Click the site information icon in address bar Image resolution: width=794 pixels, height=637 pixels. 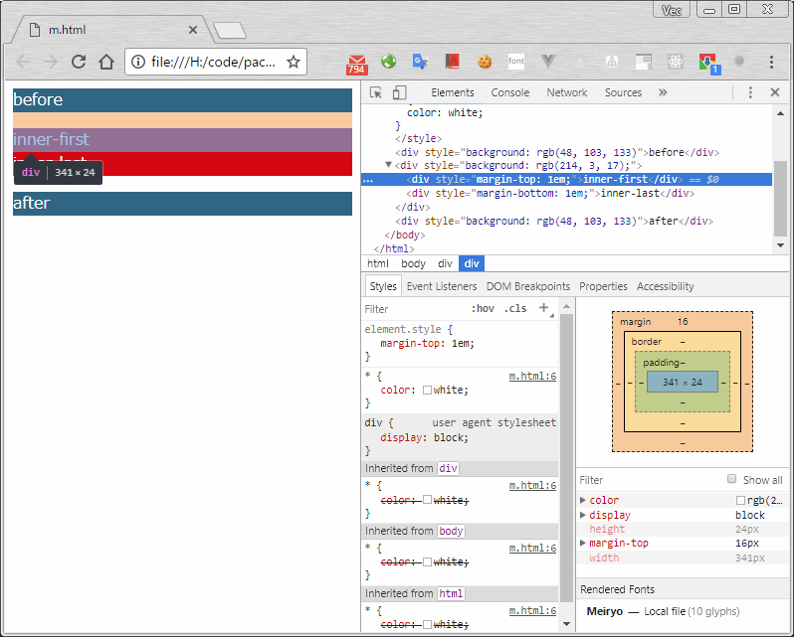(x=137, y=62)
